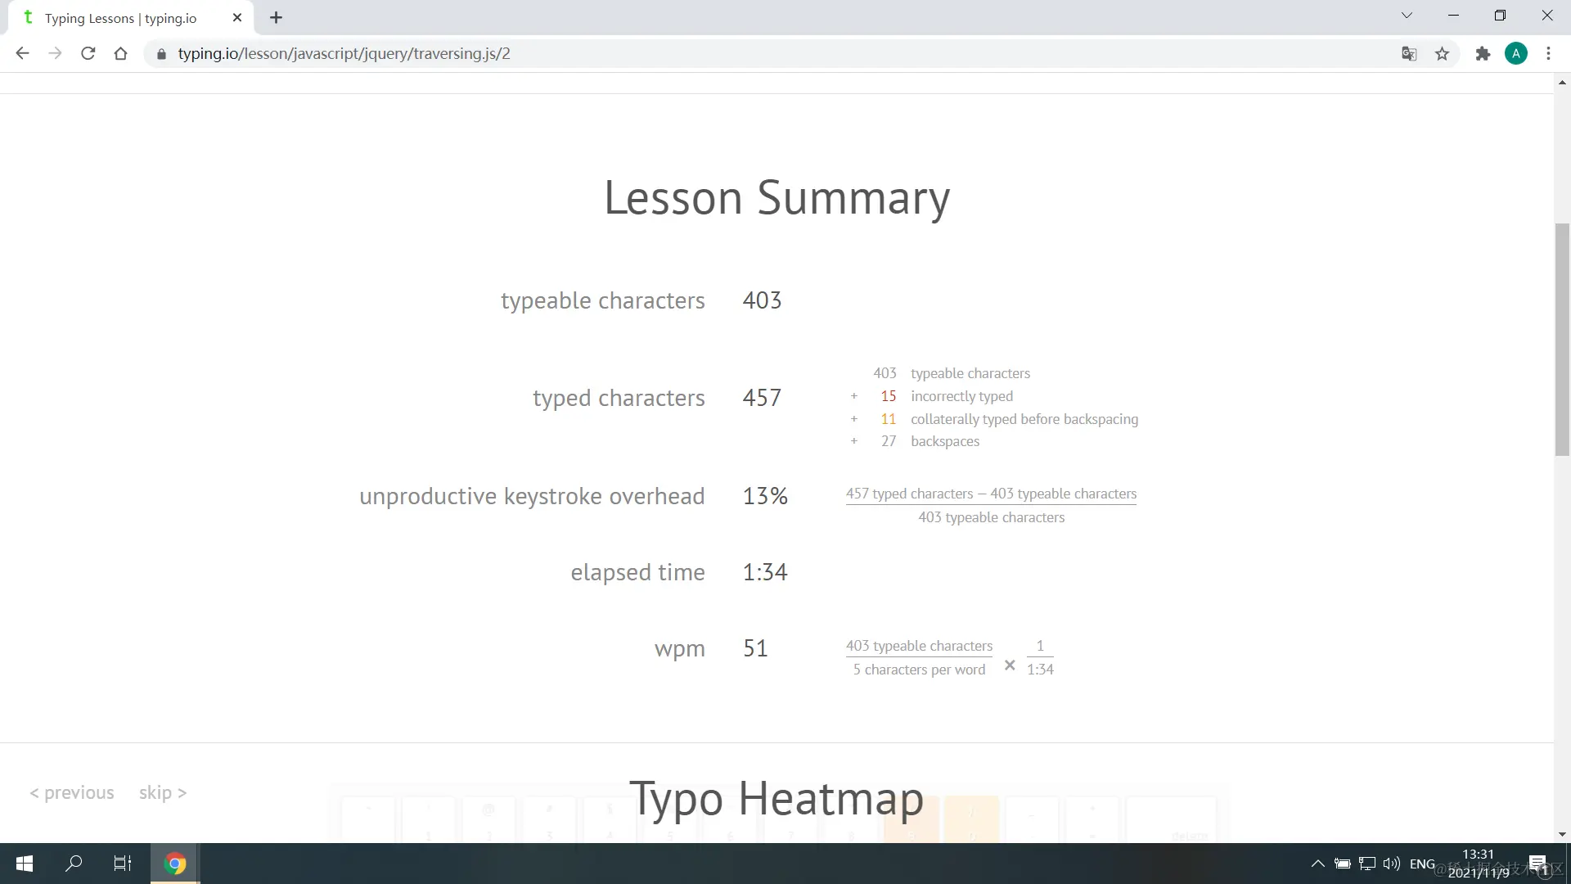Show hidden system tray icons

pyautogui.click(x=1317, y=864)
